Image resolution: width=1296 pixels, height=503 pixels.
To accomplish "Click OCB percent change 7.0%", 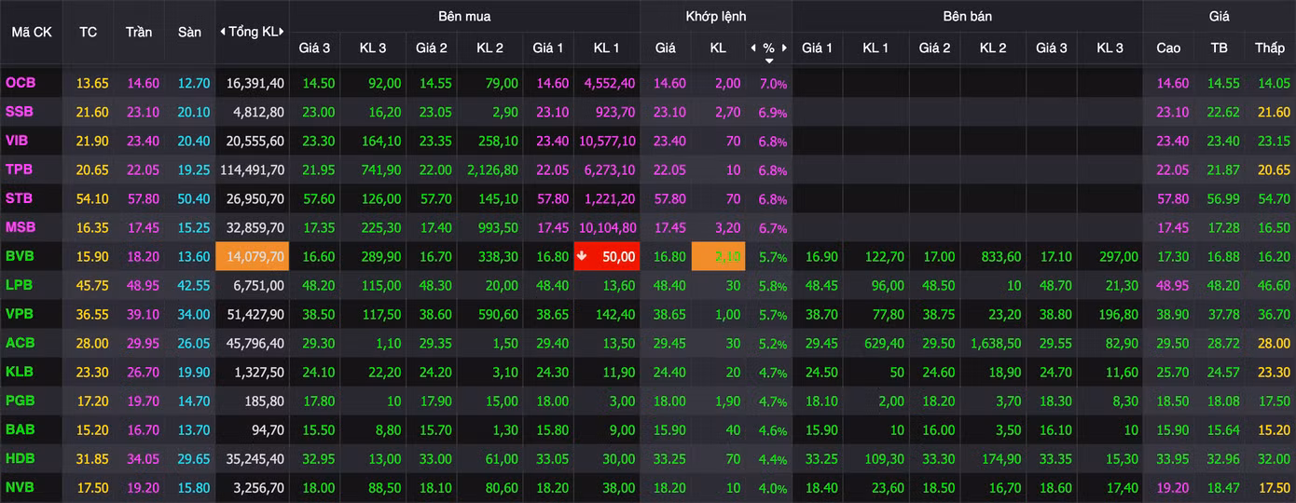I will (773, 83).
